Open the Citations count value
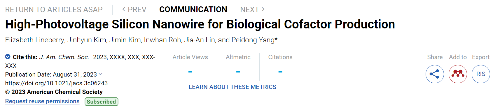The height and width of the screenshot is (107, 493). (280, 72)
